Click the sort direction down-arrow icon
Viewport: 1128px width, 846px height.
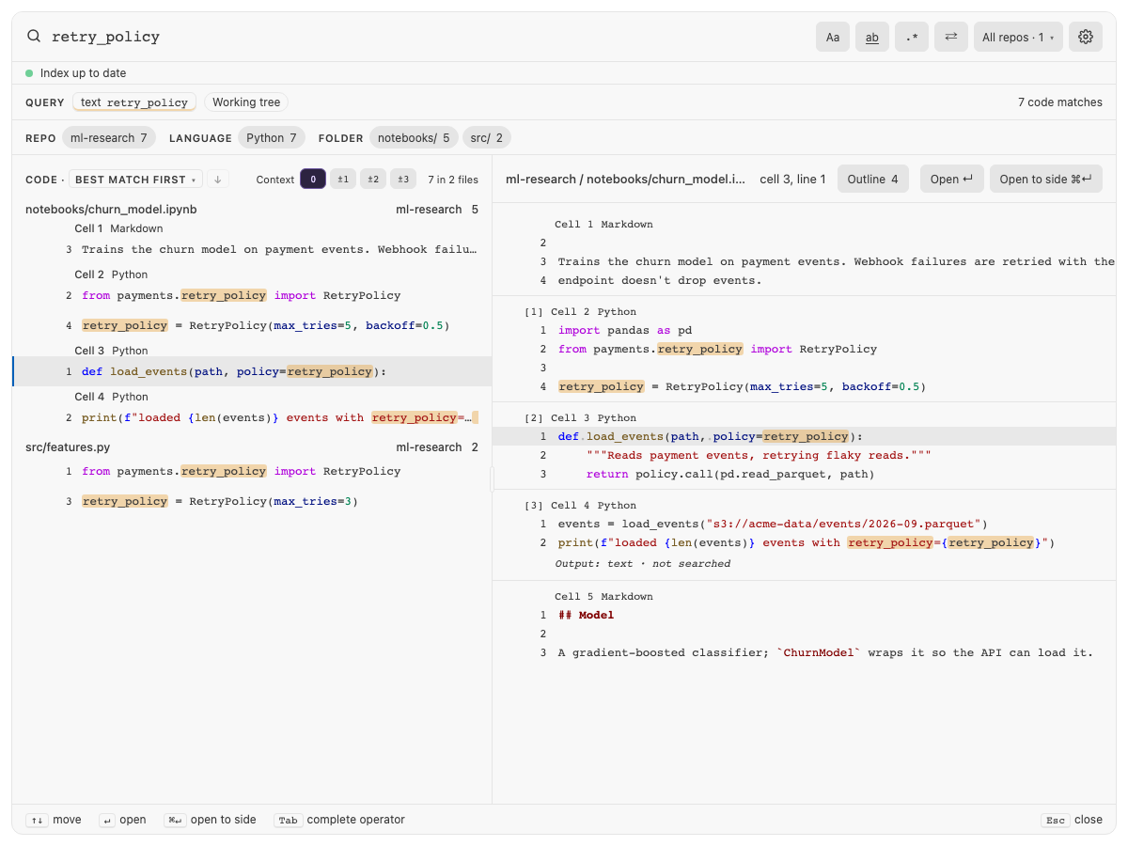pos(217,180)
